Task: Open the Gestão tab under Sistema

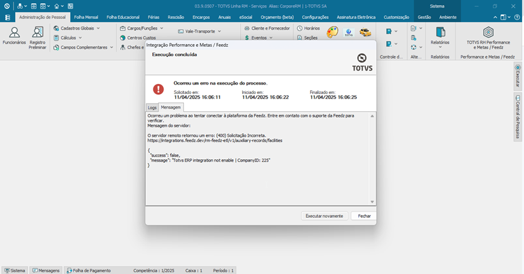Action: pyautogui.click(x=424, y=17)
